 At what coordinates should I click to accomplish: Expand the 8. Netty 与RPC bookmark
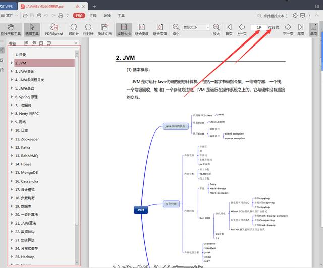tap(12, 113)
